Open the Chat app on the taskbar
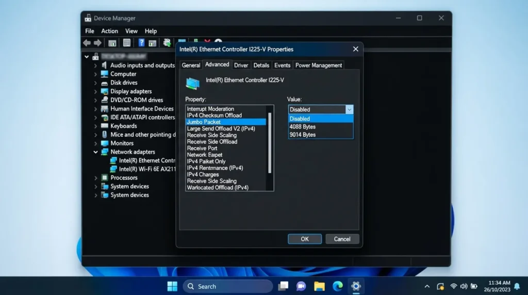Screen dimensions: 528x295 [x=301, y=286]
